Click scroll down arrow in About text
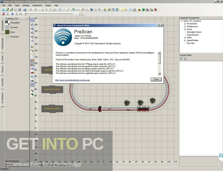223x171 pixels. pos(159,74)
